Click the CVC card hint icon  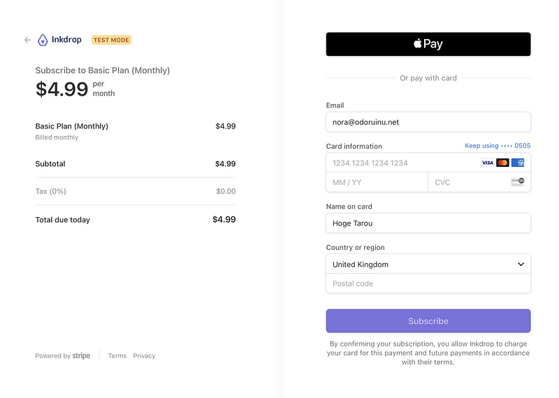(x=518, y=182)
